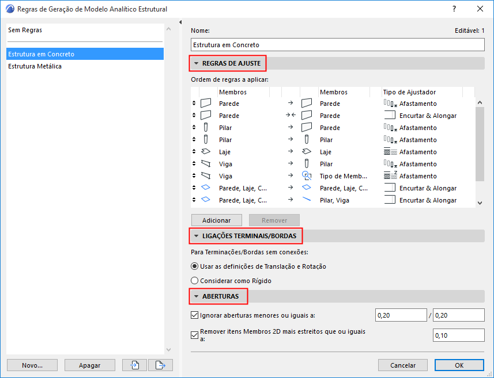Click Z offset adjuster icon in Viga Tipo row
Viewport: 494px width, 378px height.
point(390,175)
